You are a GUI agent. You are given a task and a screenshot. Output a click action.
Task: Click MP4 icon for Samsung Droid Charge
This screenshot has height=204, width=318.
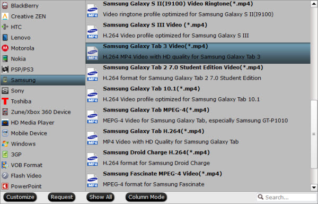[92, 159]
